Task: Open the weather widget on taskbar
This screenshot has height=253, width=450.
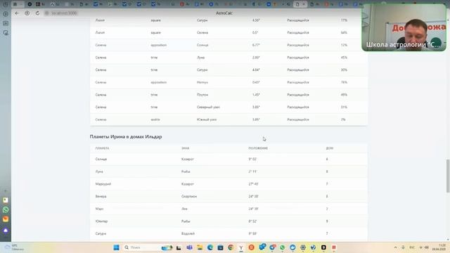Action: (x=14, y=247)
